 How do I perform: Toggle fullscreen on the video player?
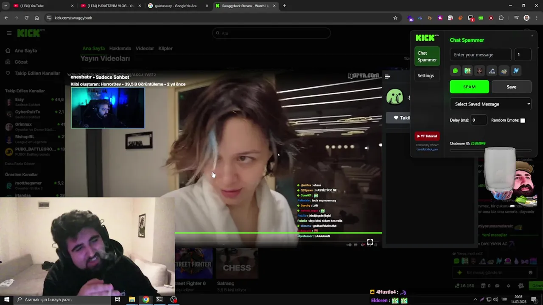[x=370, y=242]
